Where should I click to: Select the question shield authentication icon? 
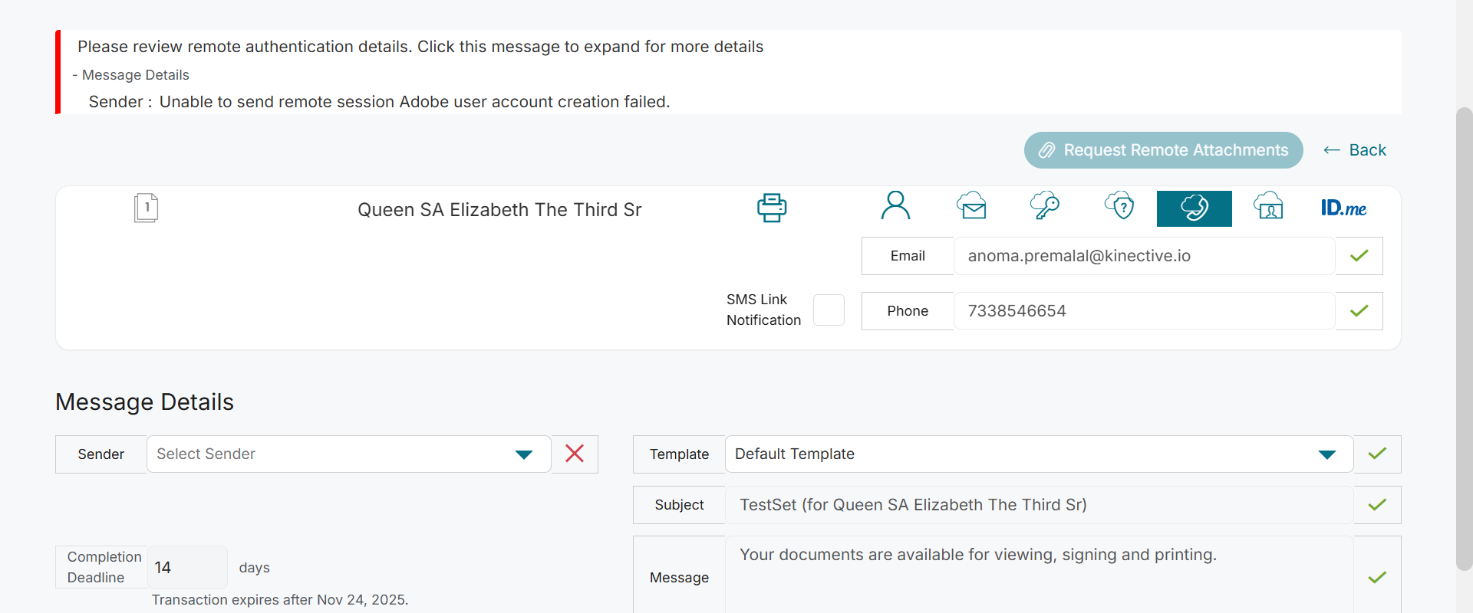tap(1119, 206)
